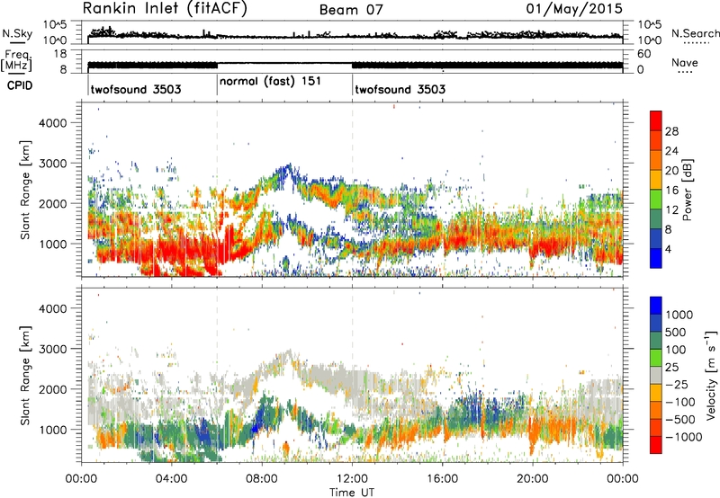Click the 'Freq. [MHz]' label
The width and height of the screenshot is (720, 498).
16,61
